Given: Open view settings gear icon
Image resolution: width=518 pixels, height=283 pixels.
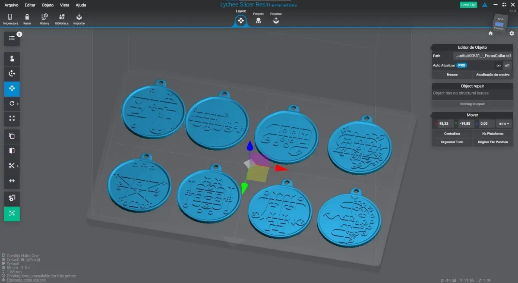Looking at the screenshot, I should coord(512,33).
